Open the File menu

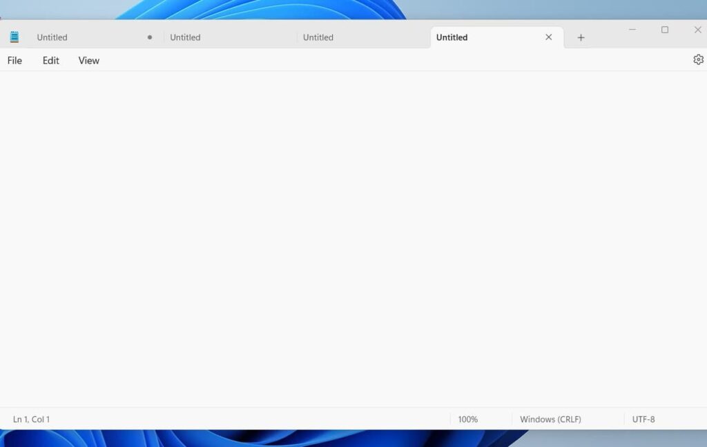[14, 61]
